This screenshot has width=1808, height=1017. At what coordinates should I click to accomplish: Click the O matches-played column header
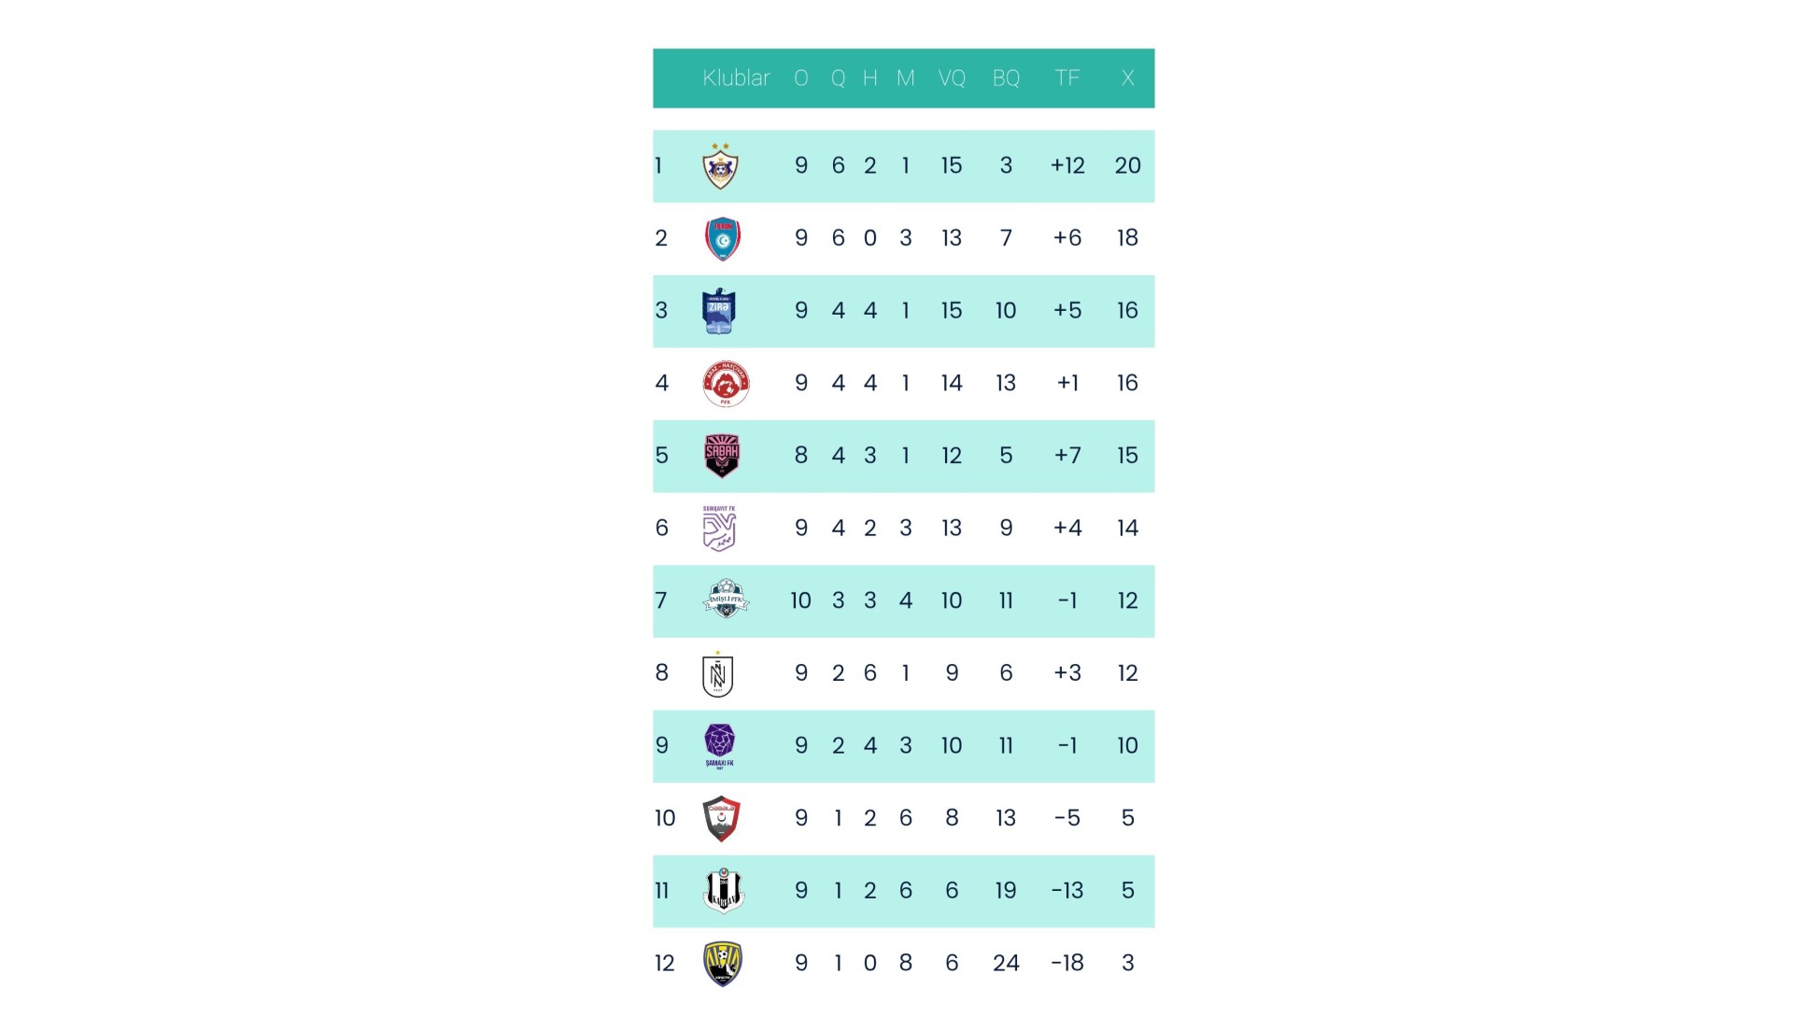(801, 78)
